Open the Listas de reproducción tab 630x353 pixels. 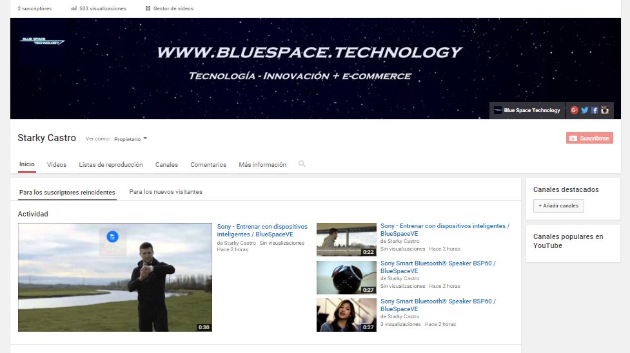[111, 165]
